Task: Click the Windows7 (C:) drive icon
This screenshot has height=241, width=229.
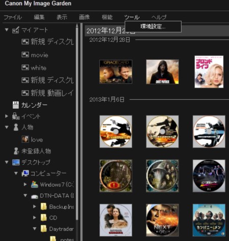Action: [x=35, y=184]
